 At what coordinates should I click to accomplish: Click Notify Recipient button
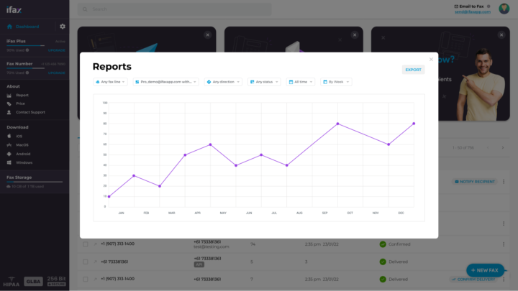point(474,182)
